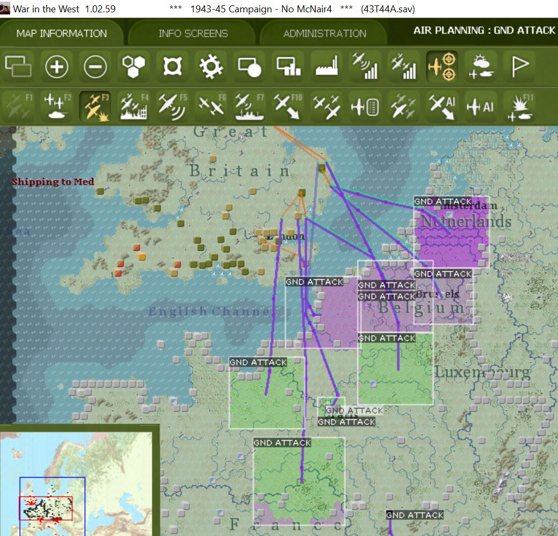Toggle the hex grid icon

[x=134, y=66]
